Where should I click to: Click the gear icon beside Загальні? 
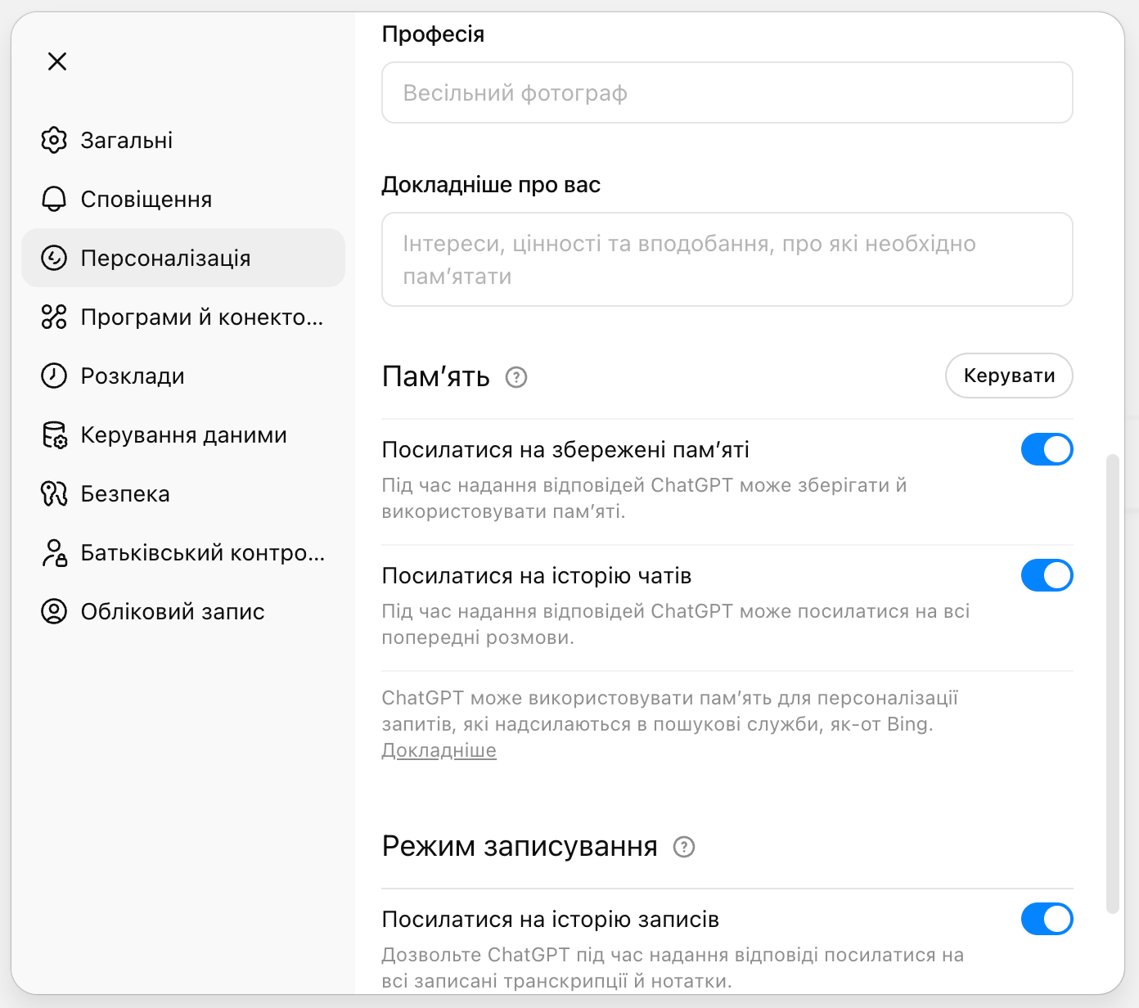(x=54, y=140)
